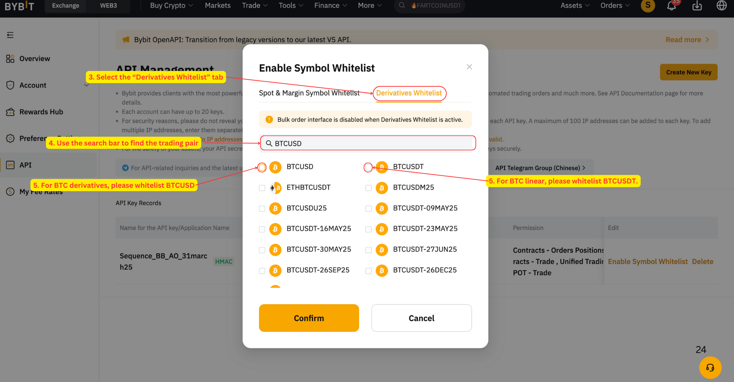The height and width of the screenshot is (382, 734).
Task: Expand the Trade dropdown menu
Action: coord(255,5)
